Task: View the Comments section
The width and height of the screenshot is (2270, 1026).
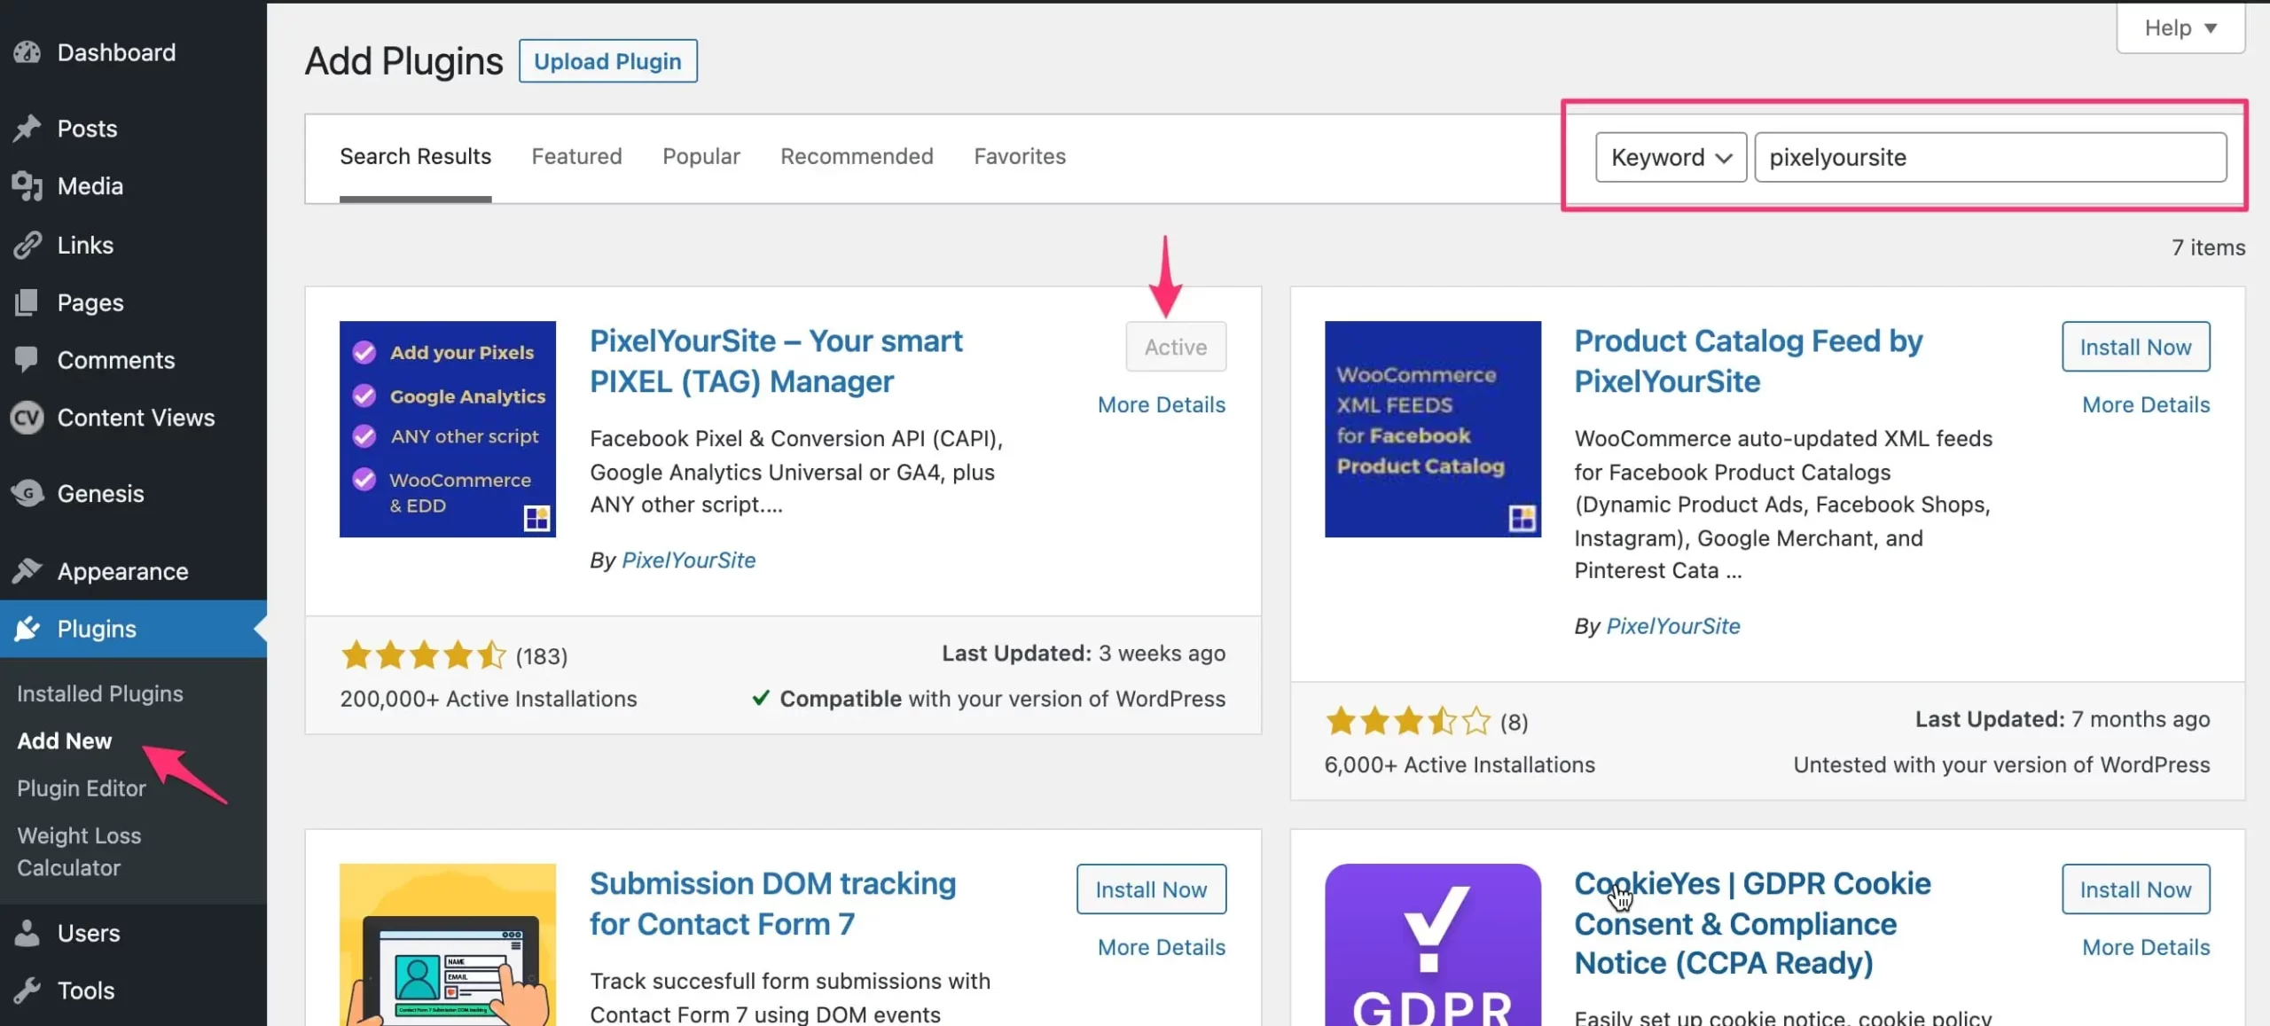Action: [115, 360]
